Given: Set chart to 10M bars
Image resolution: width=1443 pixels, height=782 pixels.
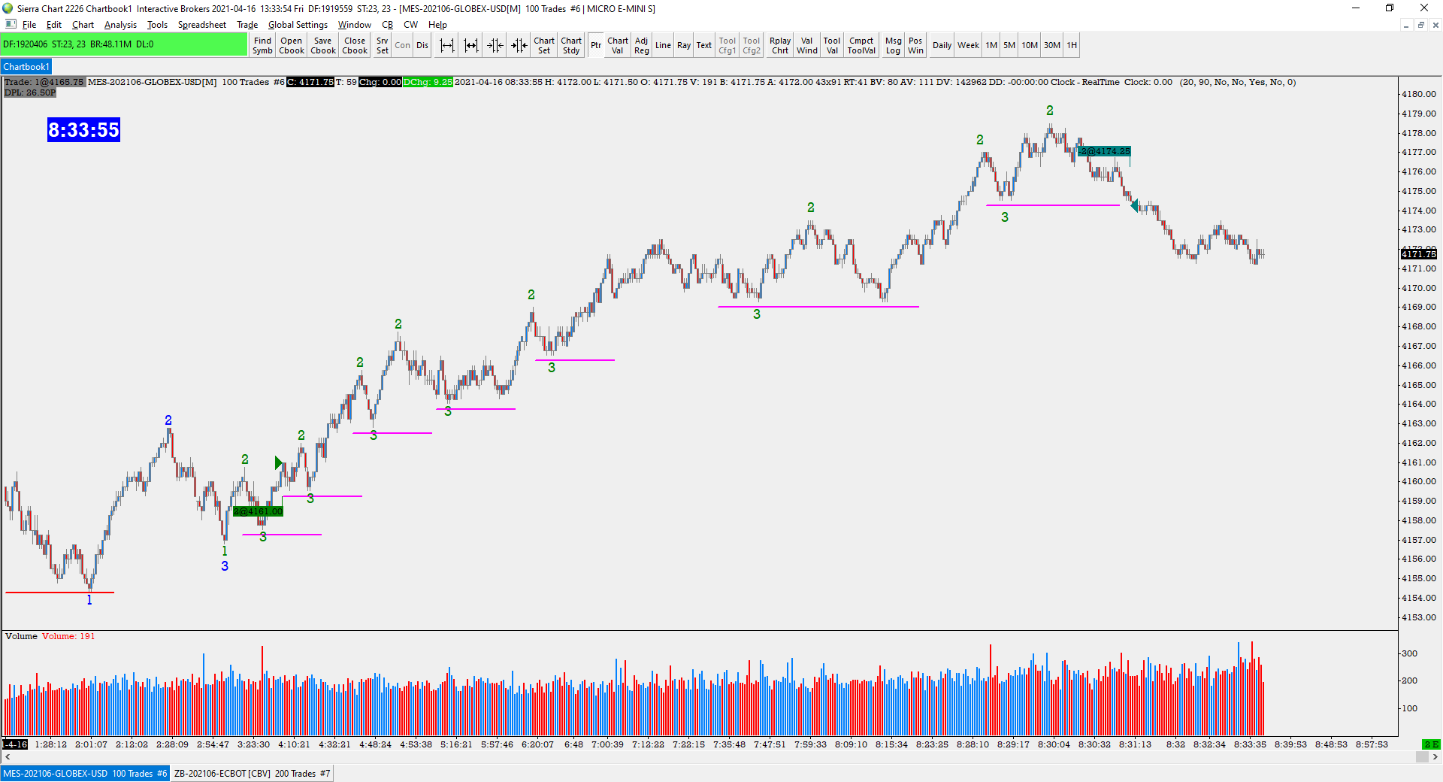Looking at the screenshot, I should pyautogui.click(x=1030, y=45).
